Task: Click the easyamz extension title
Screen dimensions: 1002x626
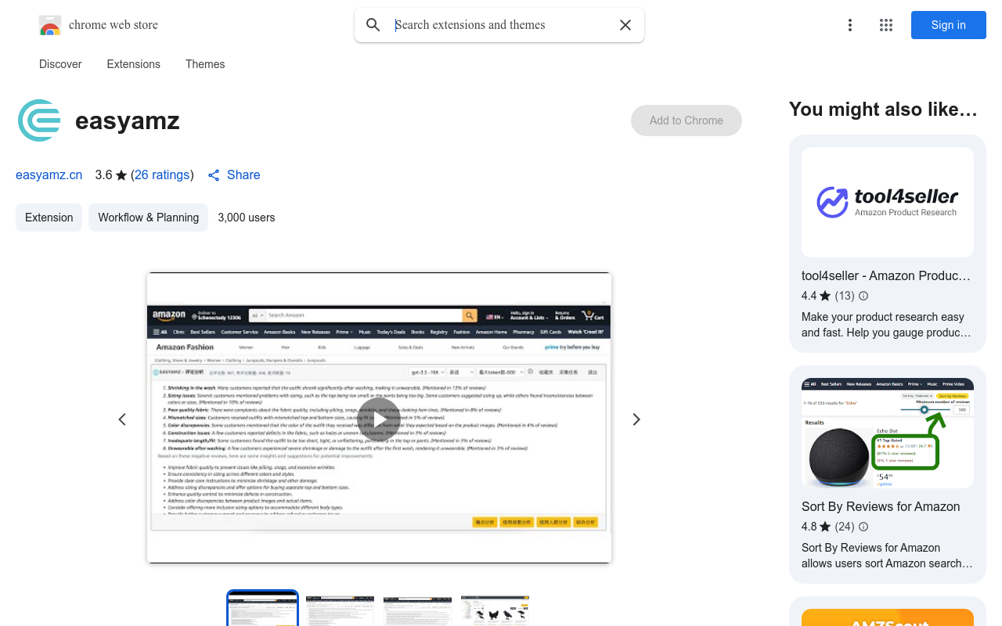Action: 128,121
